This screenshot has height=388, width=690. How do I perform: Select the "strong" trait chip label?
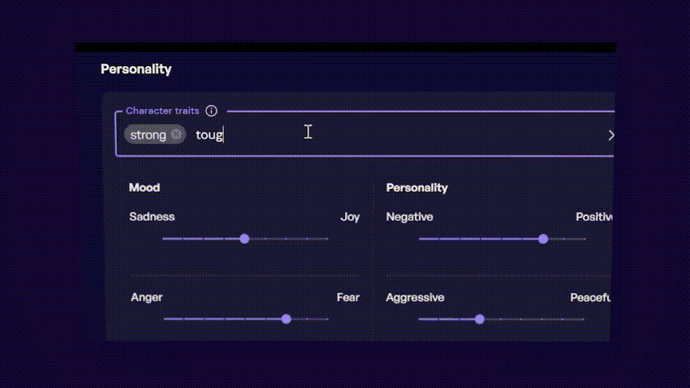(148, 134)
